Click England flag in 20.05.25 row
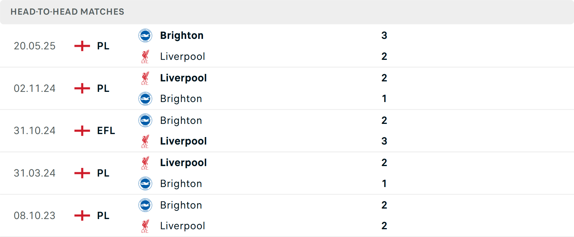 (82, 46)
